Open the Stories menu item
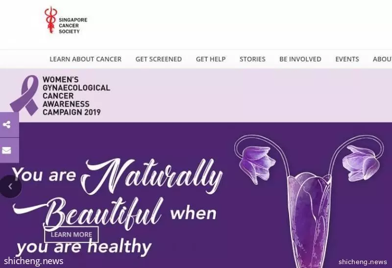This screenshot has width=392, height=268. (x=252, y=59)
